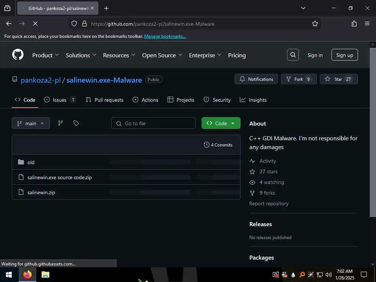Open the old folder

[31, 162]
